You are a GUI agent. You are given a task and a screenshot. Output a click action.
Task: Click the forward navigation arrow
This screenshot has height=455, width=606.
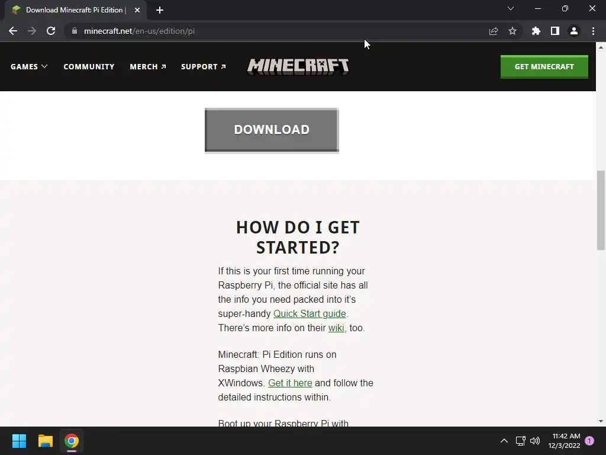[32, 31]
